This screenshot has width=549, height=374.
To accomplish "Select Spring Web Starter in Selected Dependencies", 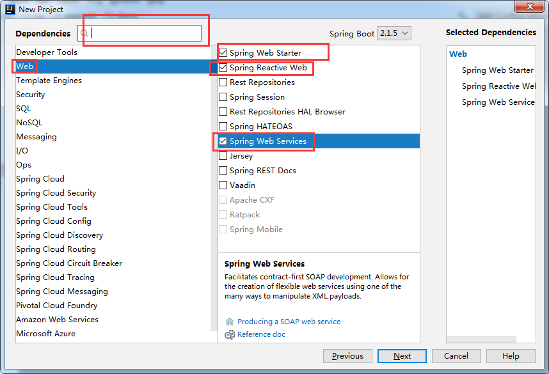I will 498,70.
